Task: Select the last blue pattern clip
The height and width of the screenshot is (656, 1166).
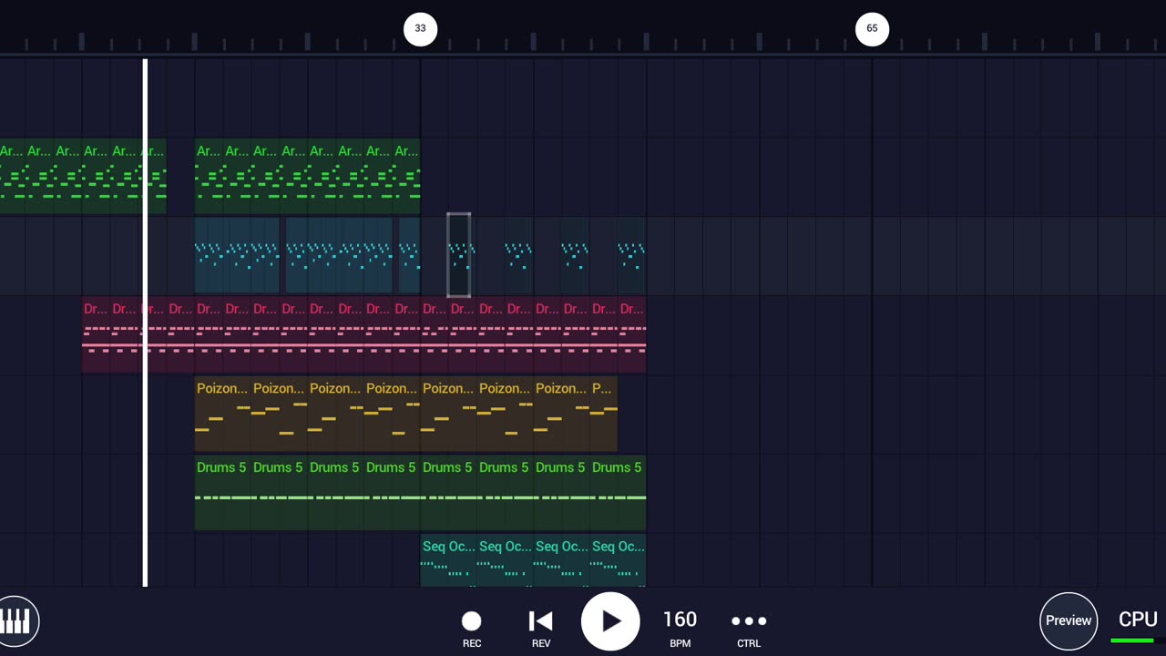Action: pos(632,255)
